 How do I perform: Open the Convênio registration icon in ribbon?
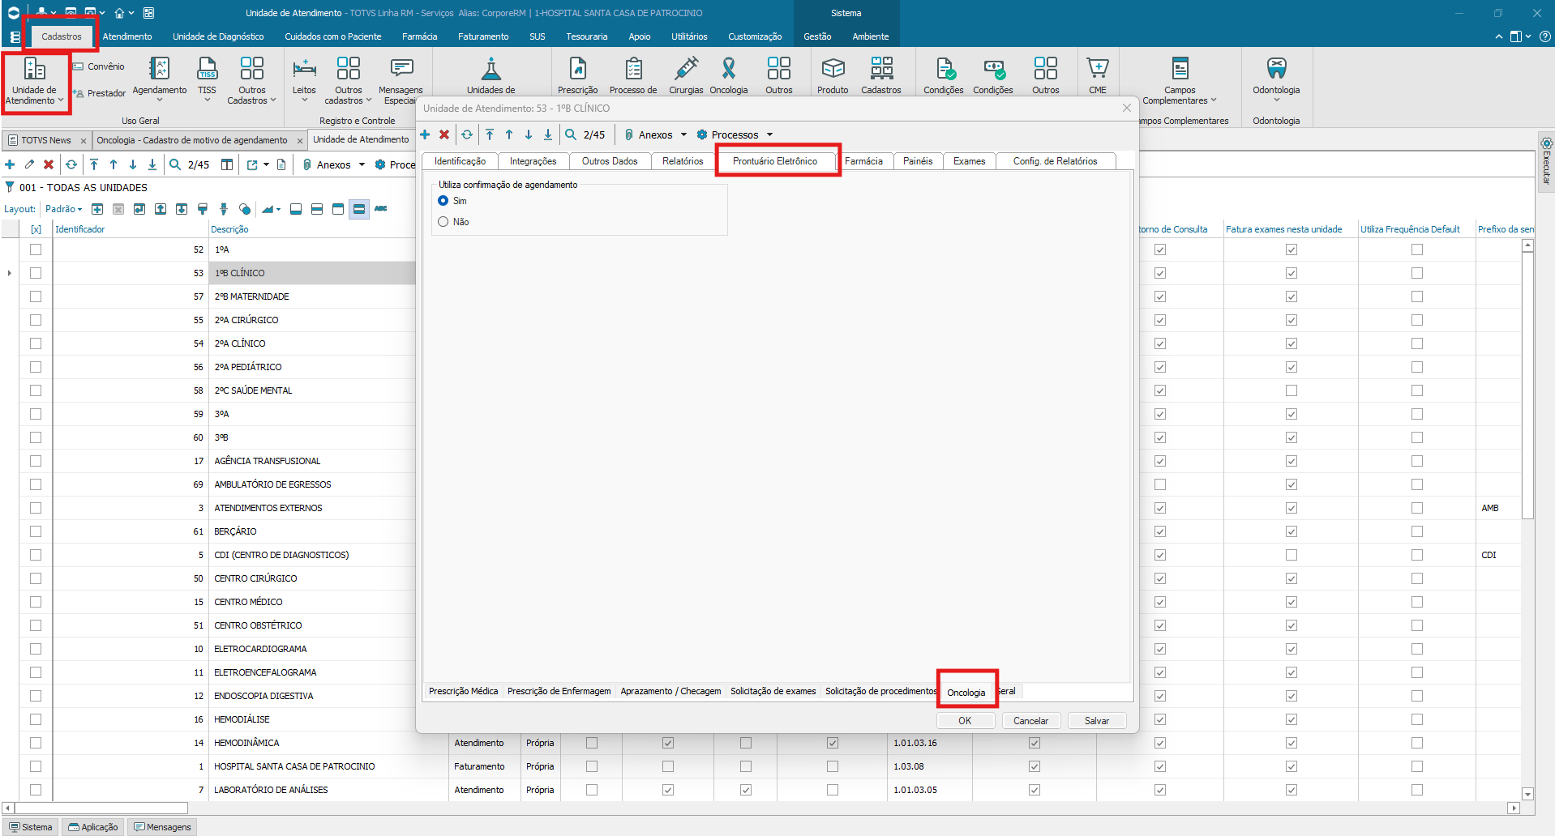click(x=99, y=66)
